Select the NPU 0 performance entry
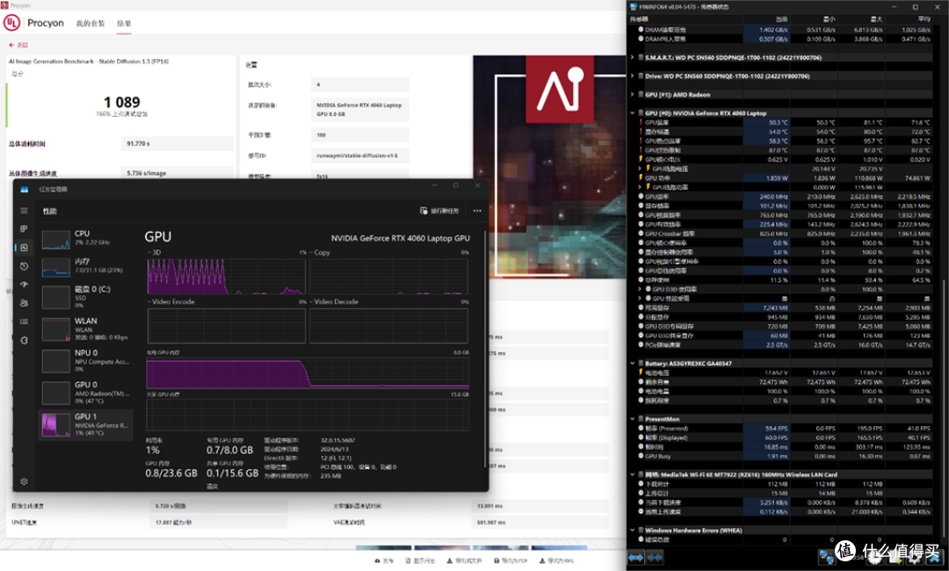 [x=86, y=360]
